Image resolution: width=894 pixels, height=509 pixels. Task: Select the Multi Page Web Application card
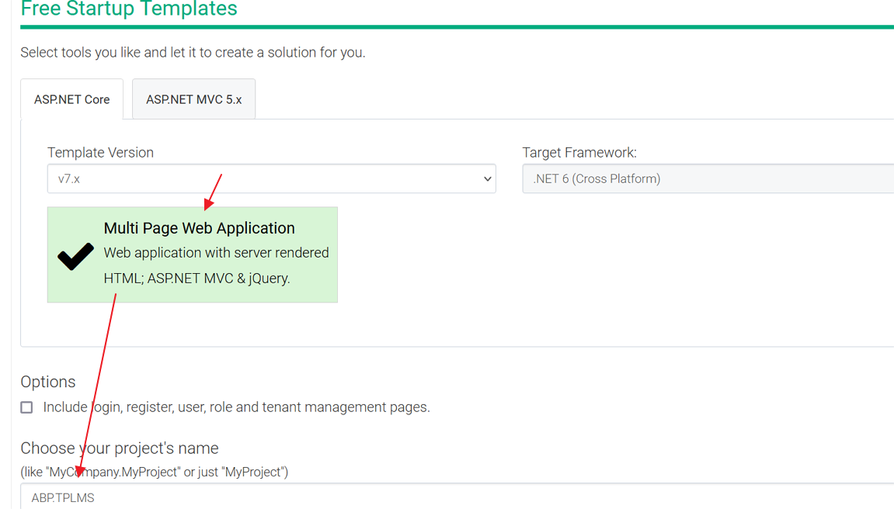193,254
